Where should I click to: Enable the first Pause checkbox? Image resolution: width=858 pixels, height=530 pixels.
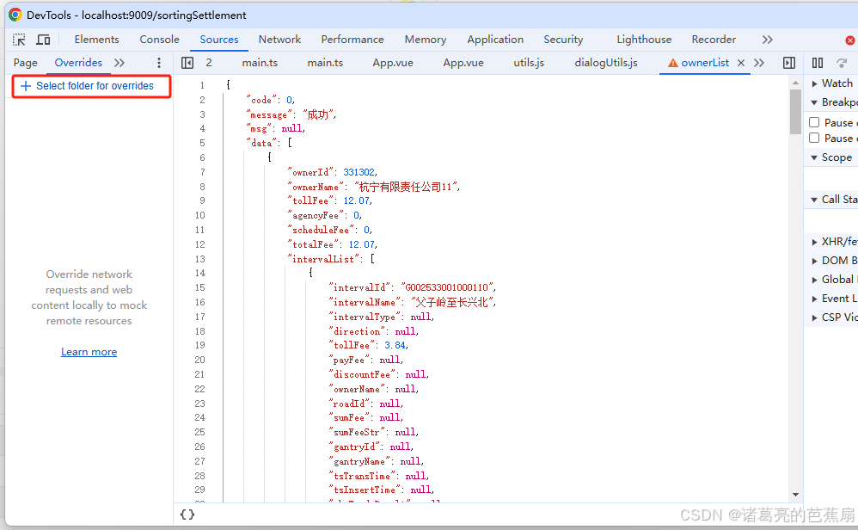pos(814,122)
